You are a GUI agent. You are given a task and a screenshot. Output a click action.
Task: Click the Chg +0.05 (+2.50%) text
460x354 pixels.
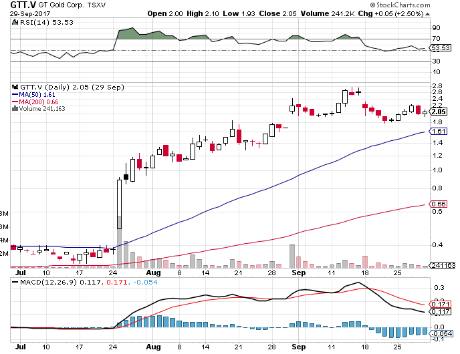point(390,14)
